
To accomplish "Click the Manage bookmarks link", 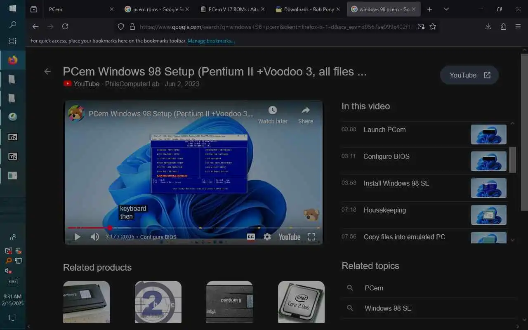I will pyautogui.click(x=211, y=41).
